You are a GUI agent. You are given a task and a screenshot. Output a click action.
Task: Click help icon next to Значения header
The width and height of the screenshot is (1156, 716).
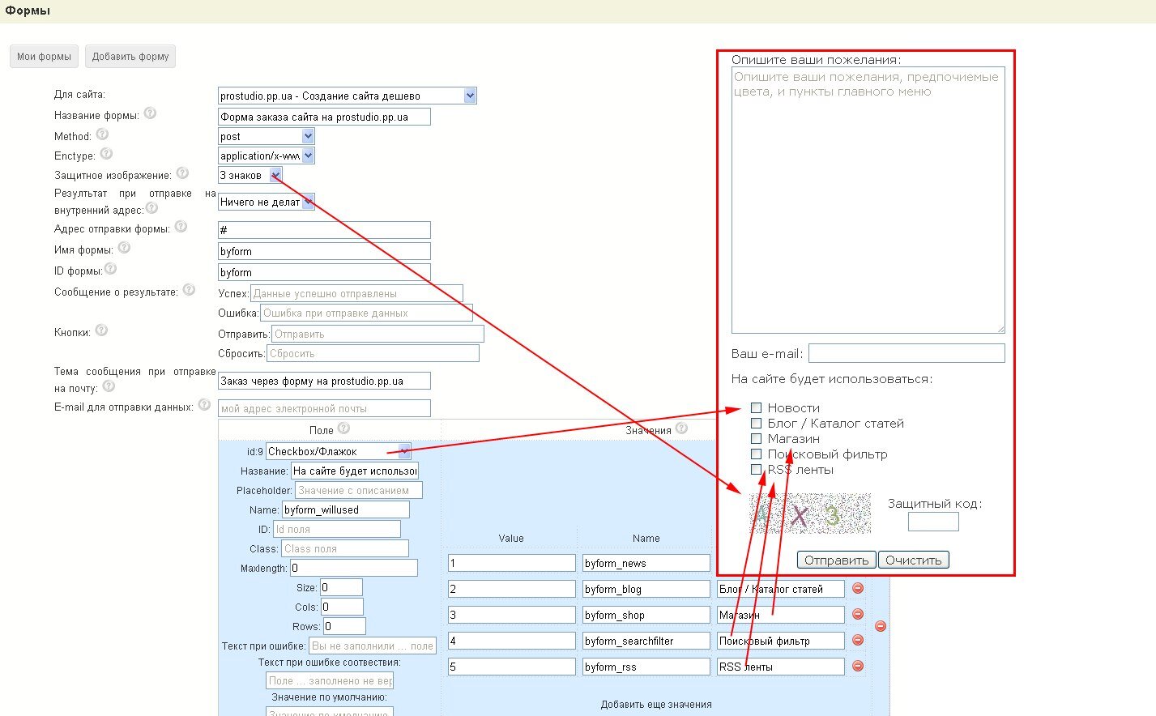click(681, 428)
